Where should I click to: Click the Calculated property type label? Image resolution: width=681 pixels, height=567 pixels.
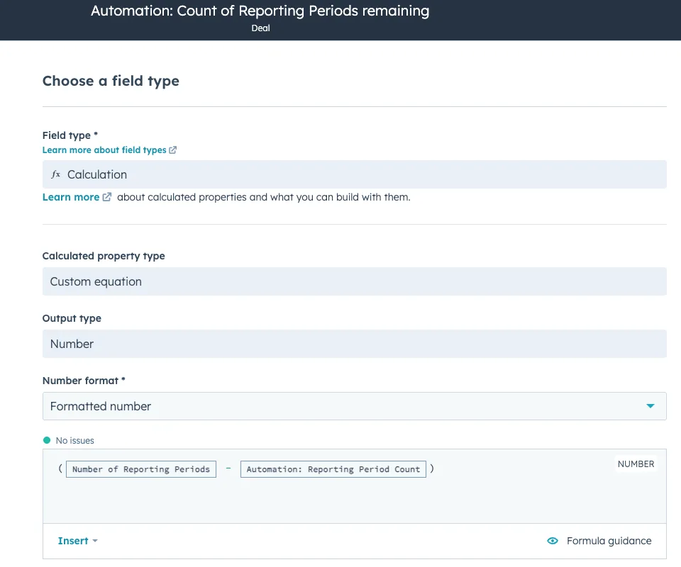point(104,256)
